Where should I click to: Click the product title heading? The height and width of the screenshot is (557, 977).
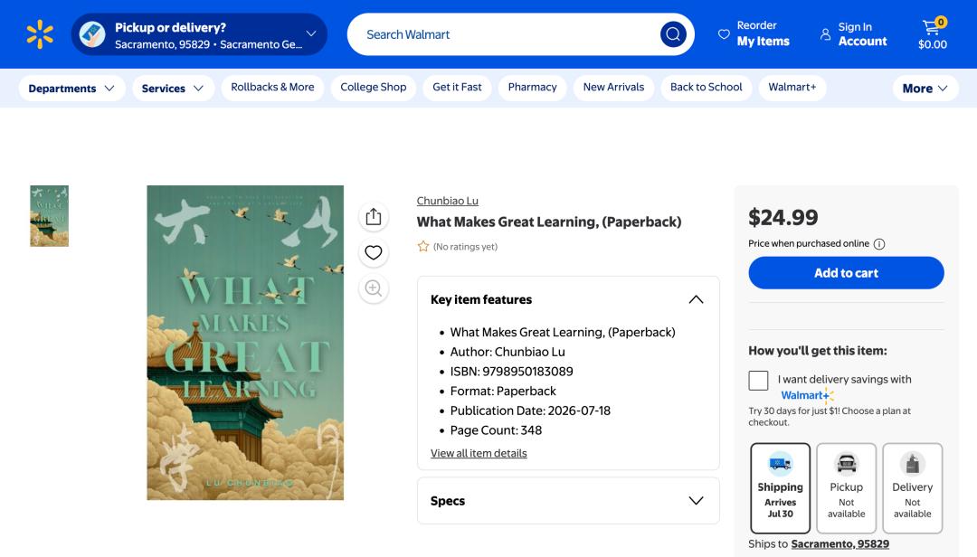tap(549, 222)
